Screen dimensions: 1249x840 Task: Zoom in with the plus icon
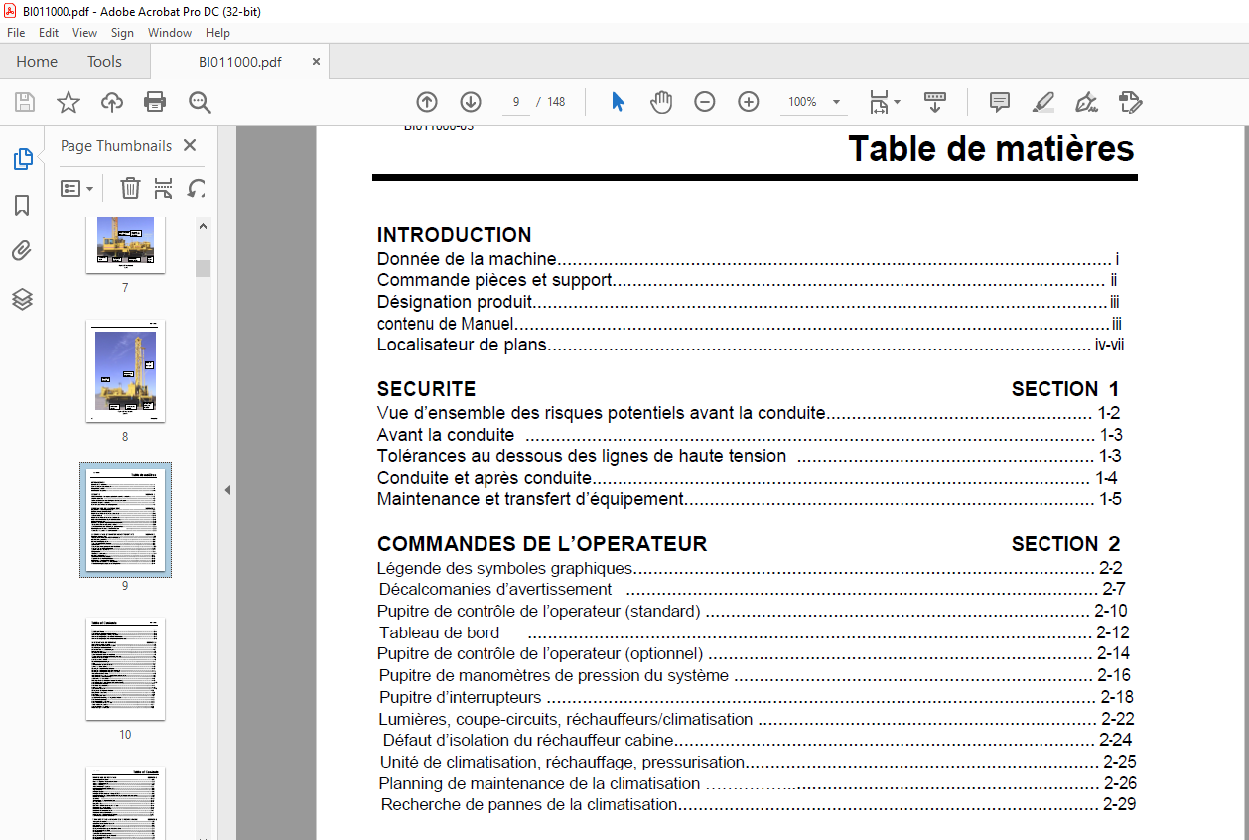pyautogui.click(x=749, y=102)
